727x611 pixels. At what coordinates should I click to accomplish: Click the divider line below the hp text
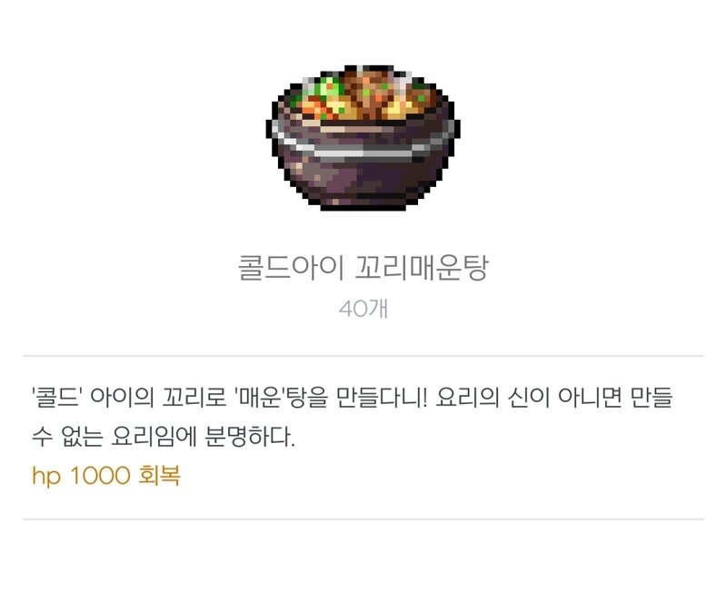pos(363,519)
